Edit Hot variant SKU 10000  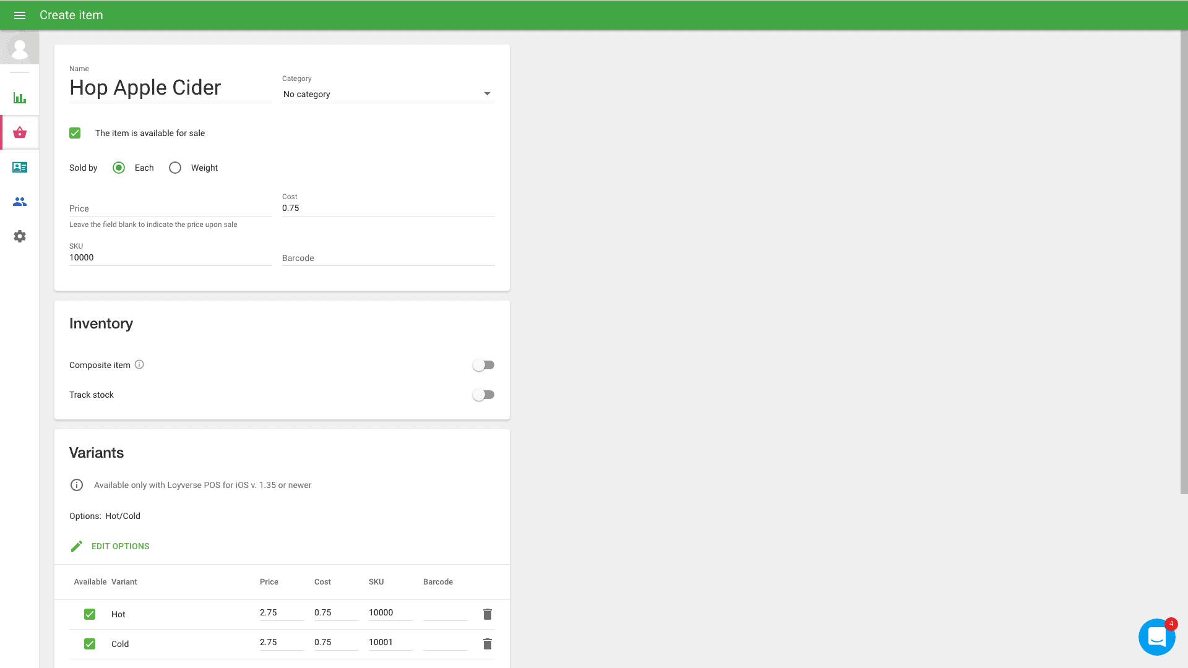[391, 612]
